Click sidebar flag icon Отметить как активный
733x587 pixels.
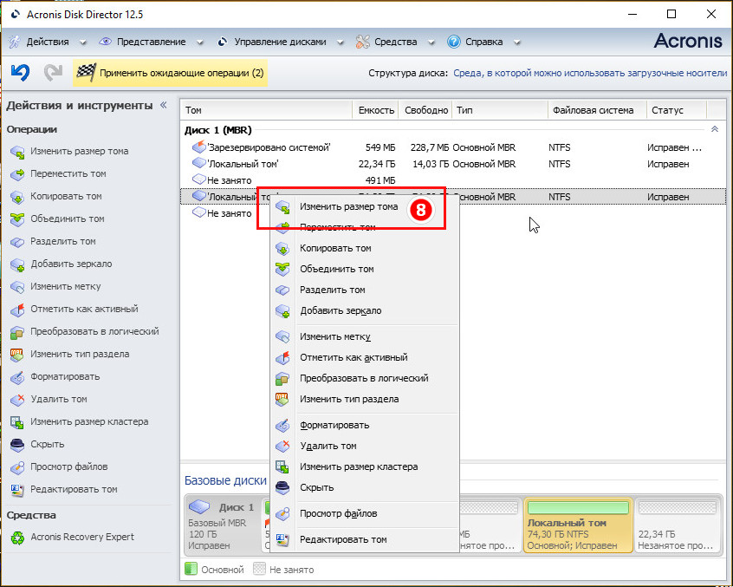click(x=17, y=310)
